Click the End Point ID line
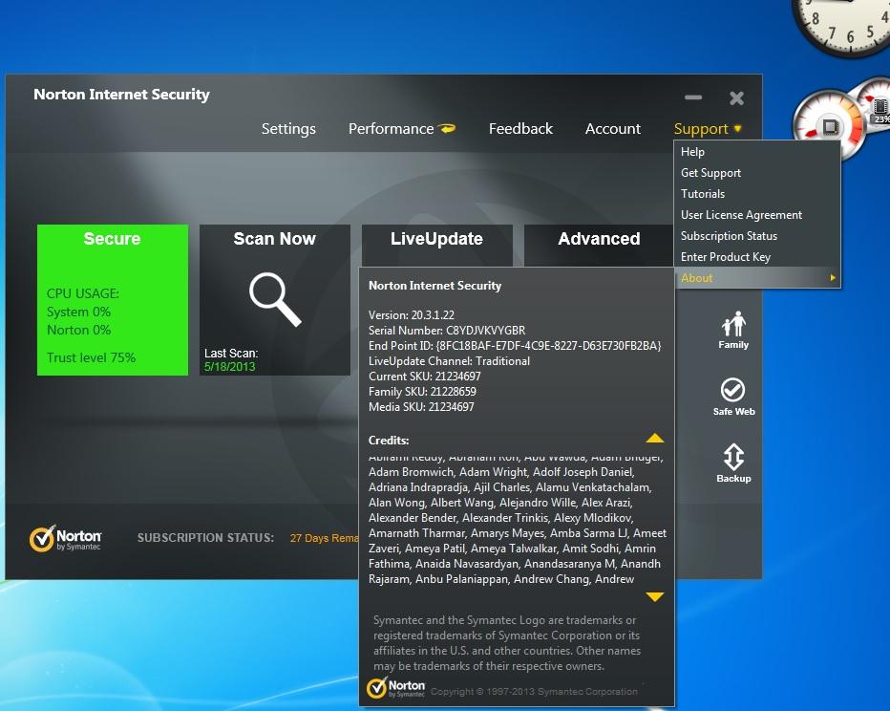 (x=515, y=345)
